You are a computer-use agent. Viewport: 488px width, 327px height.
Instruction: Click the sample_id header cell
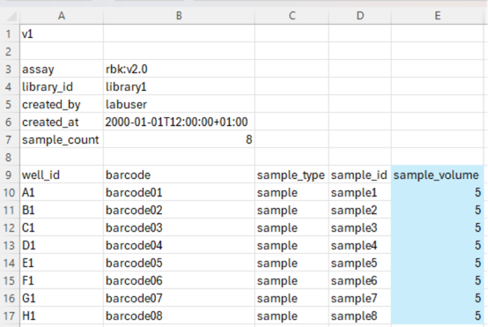(x=359, y=175)
